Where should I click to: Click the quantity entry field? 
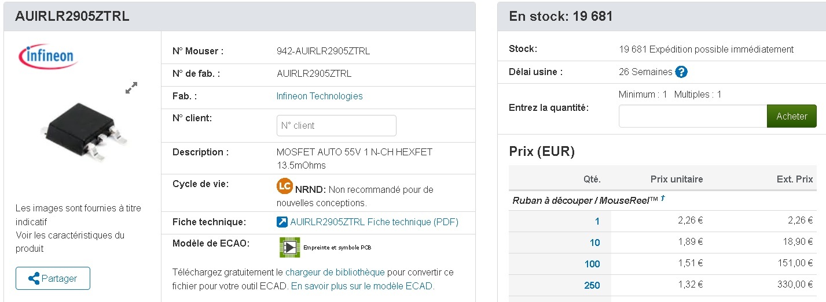coord(692,116)
